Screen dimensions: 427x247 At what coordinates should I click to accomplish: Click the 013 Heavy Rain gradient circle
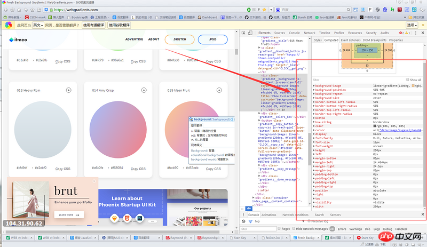point(43,130)
